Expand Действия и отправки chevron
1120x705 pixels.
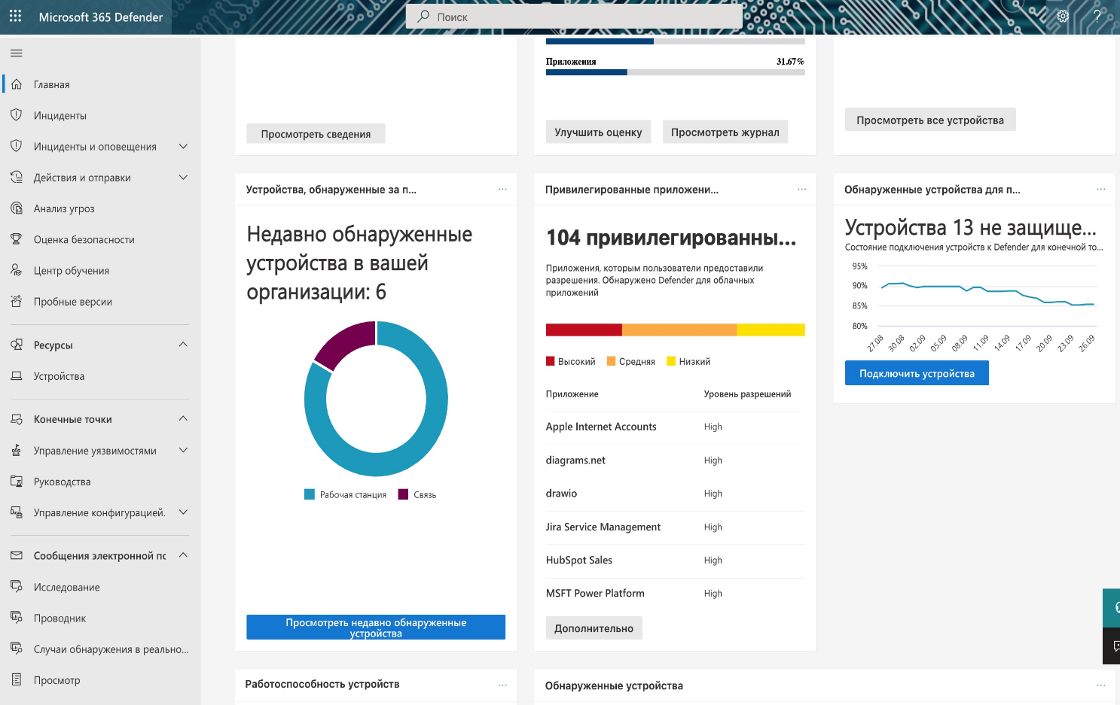183,178
